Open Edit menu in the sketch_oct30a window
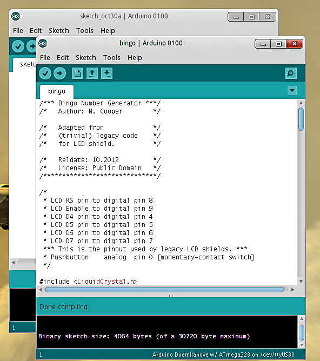Viewport: 320px width, 361px height. (36, 31)
